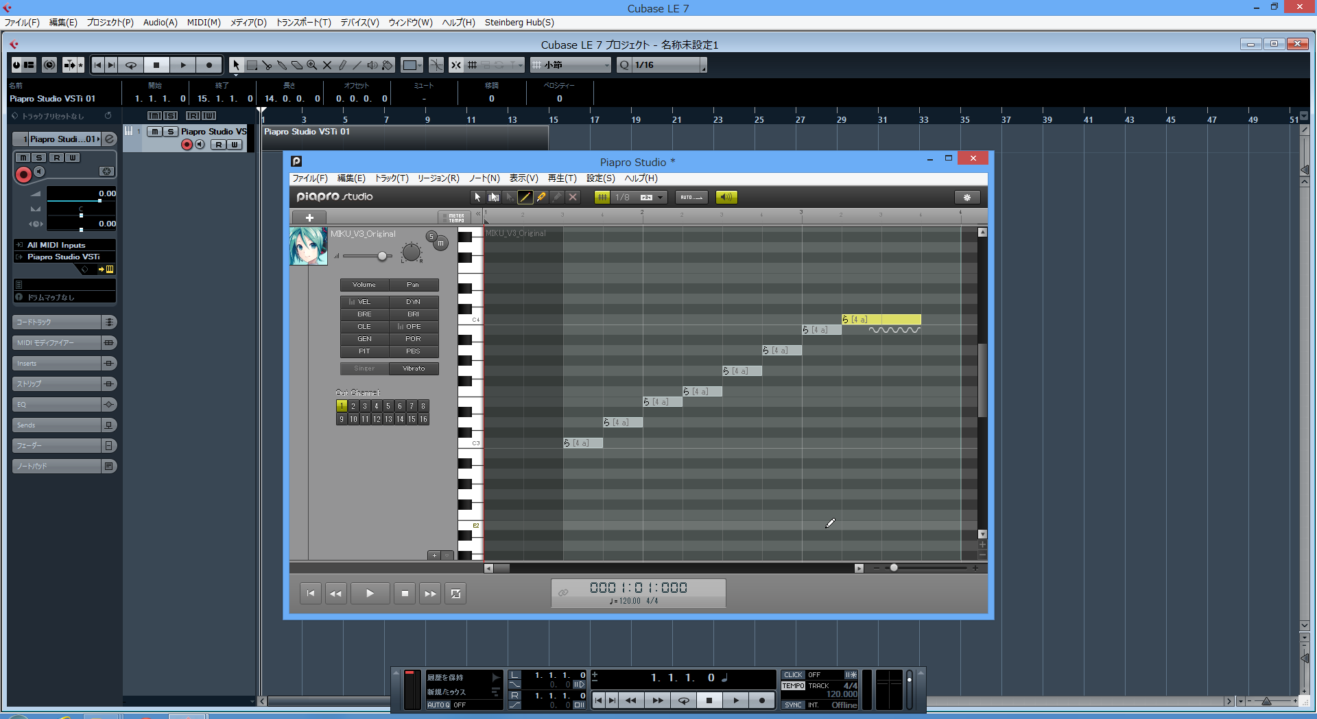Click Piapro rewind to start button
This screenshot has height=719, width=1317.
[x=311, y=593]
